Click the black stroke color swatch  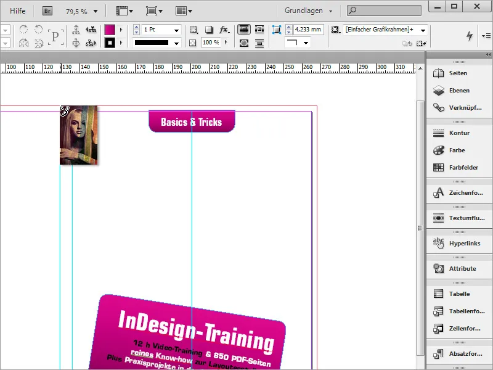point(110,43)
